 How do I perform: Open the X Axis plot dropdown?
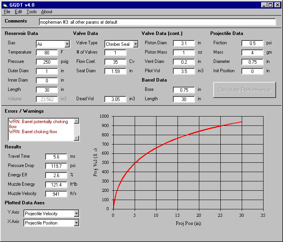point(76,223)
